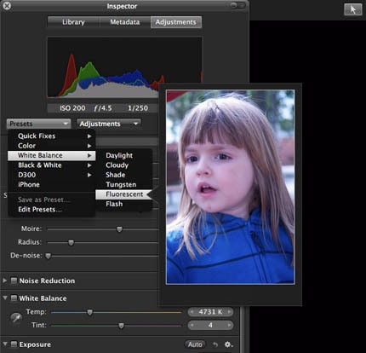Open the Black & White submenu
The image size is (366, 353).
tap(52, 165)
